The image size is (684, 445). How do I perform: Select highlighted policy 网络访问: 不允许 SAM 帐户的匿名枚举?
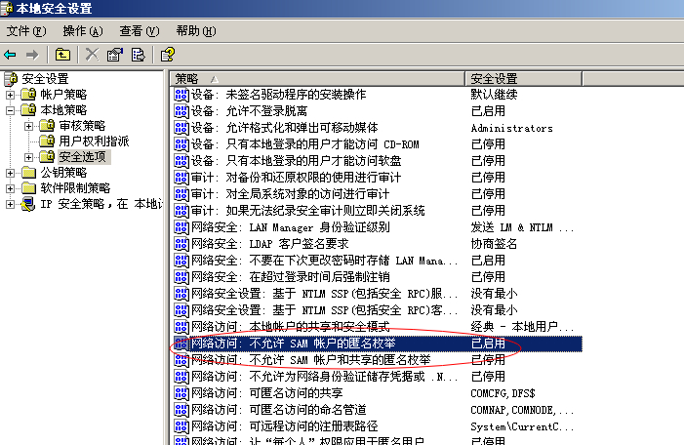tap(293, 343)
